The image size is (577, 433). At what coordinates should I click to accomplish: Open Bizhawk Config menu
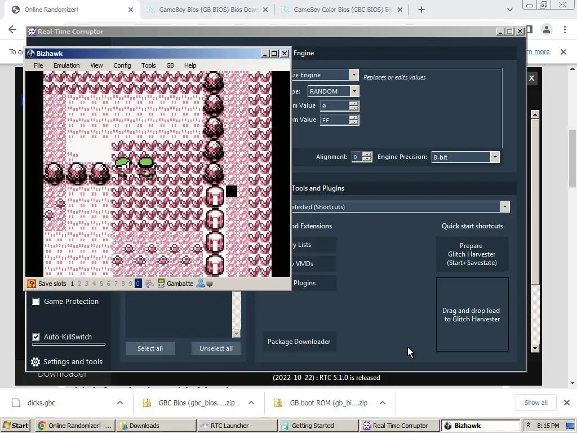pos(122,65)
